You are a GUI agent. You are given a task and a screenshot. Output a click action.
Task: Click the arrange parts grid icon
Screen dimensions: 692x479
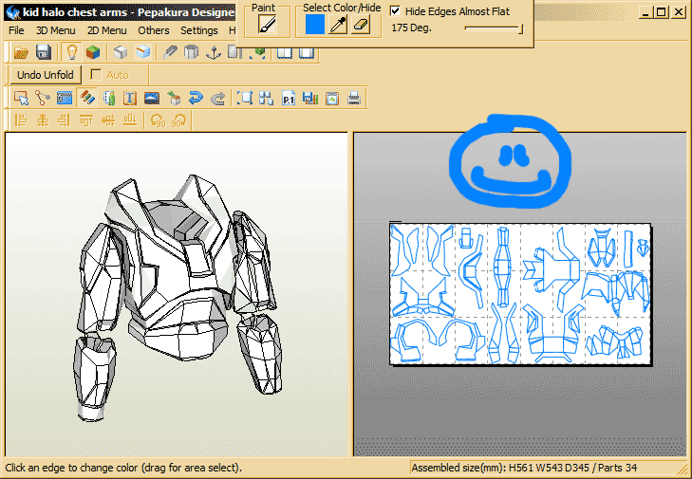point(266,98)
